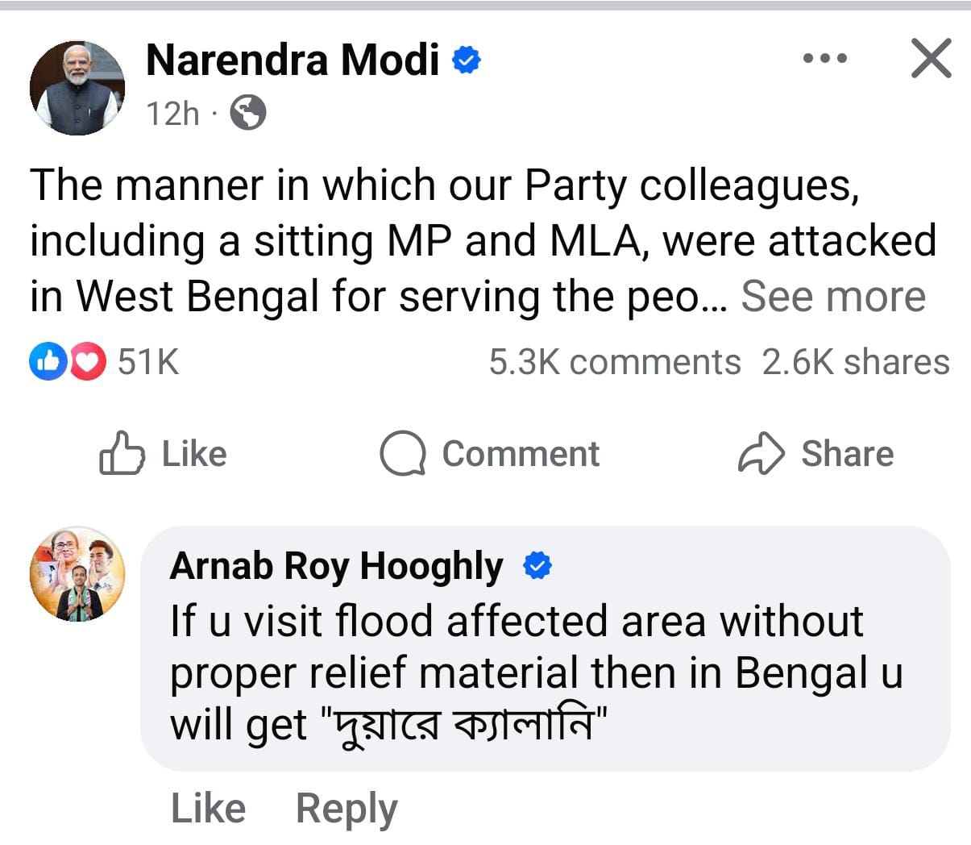Open the three-dots post options menu
Viewport: 971px width, 845px height.
tap(825, 59)
